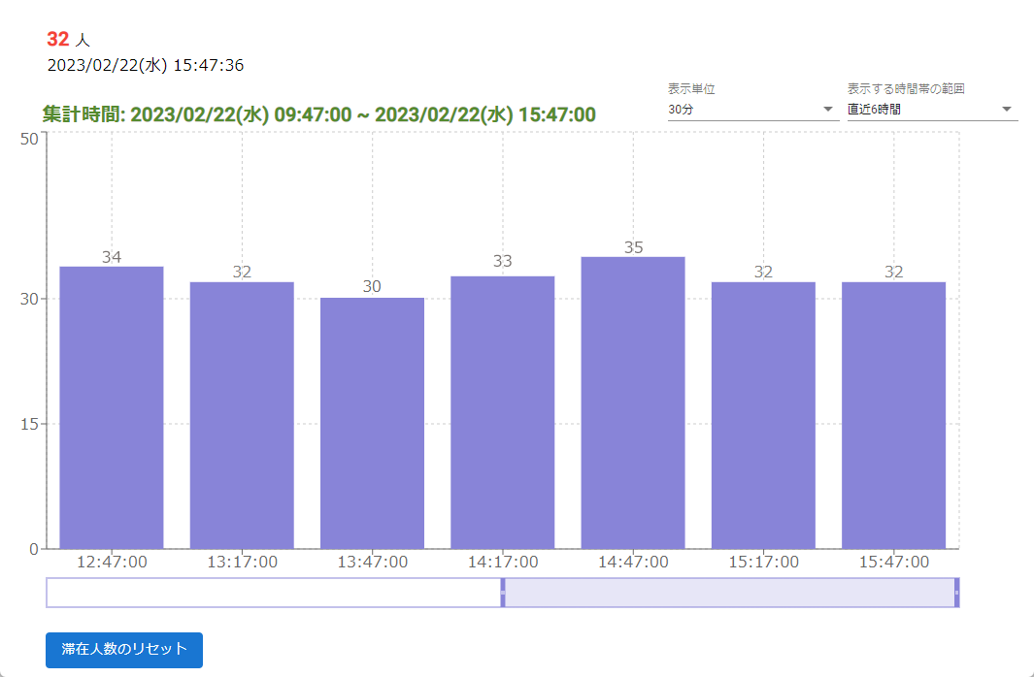Open the 表示単位 dropdown showing 30分

750,110
